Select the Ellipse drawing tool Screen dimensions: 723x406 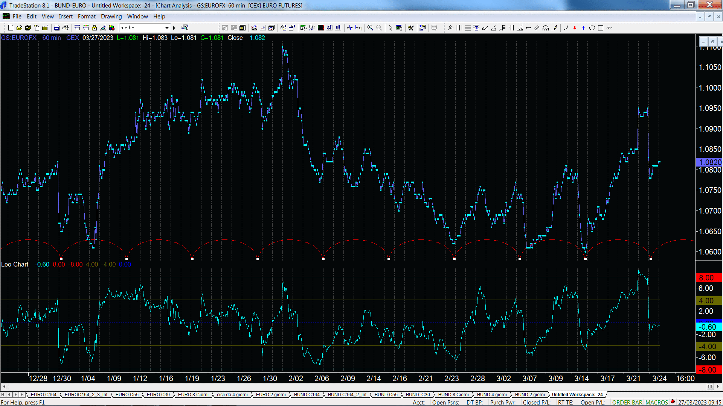(x=592, y=28)
